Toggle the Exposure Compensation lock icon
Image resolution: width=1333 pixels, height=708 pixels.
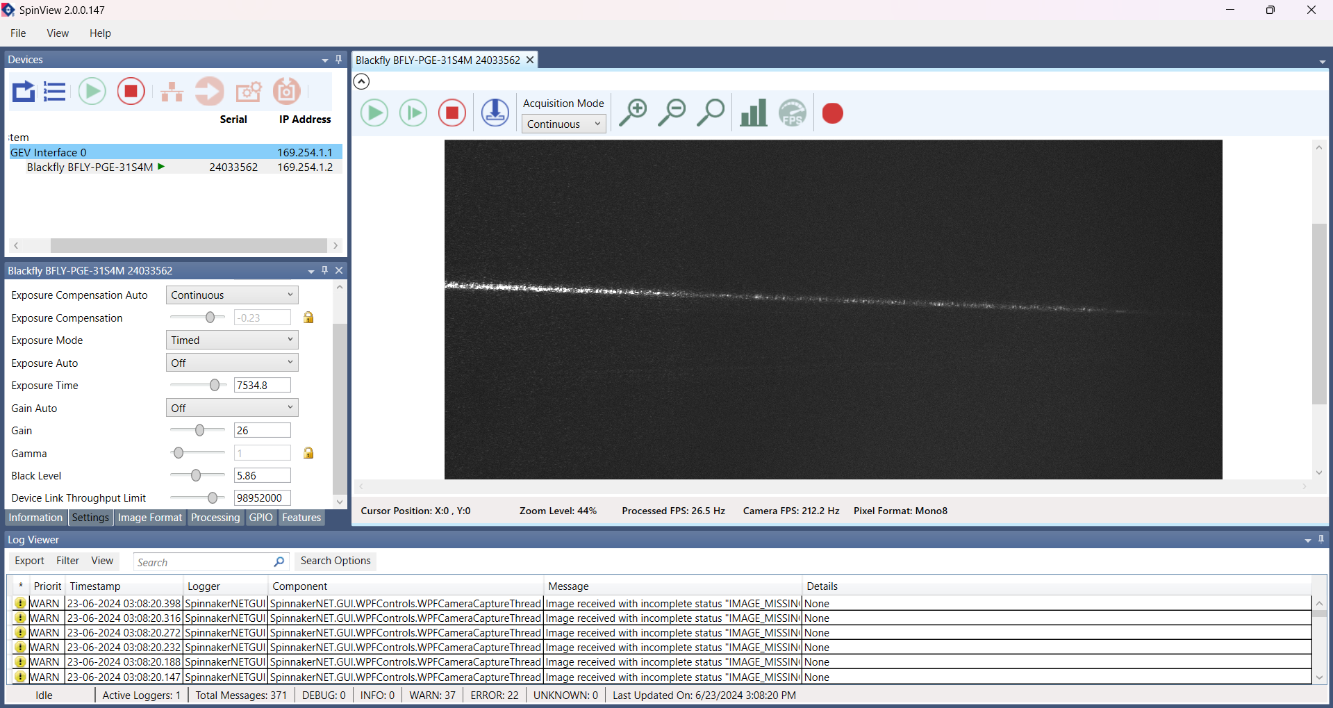(x=308, y=318)
